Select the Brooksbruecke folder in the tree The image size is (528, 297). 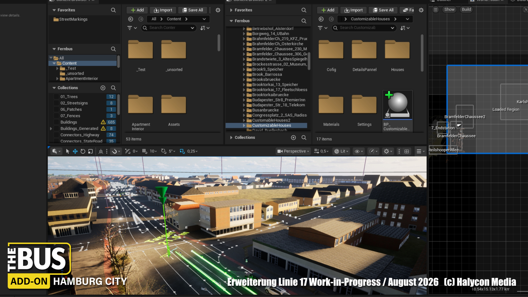click(x=266, y=79)
